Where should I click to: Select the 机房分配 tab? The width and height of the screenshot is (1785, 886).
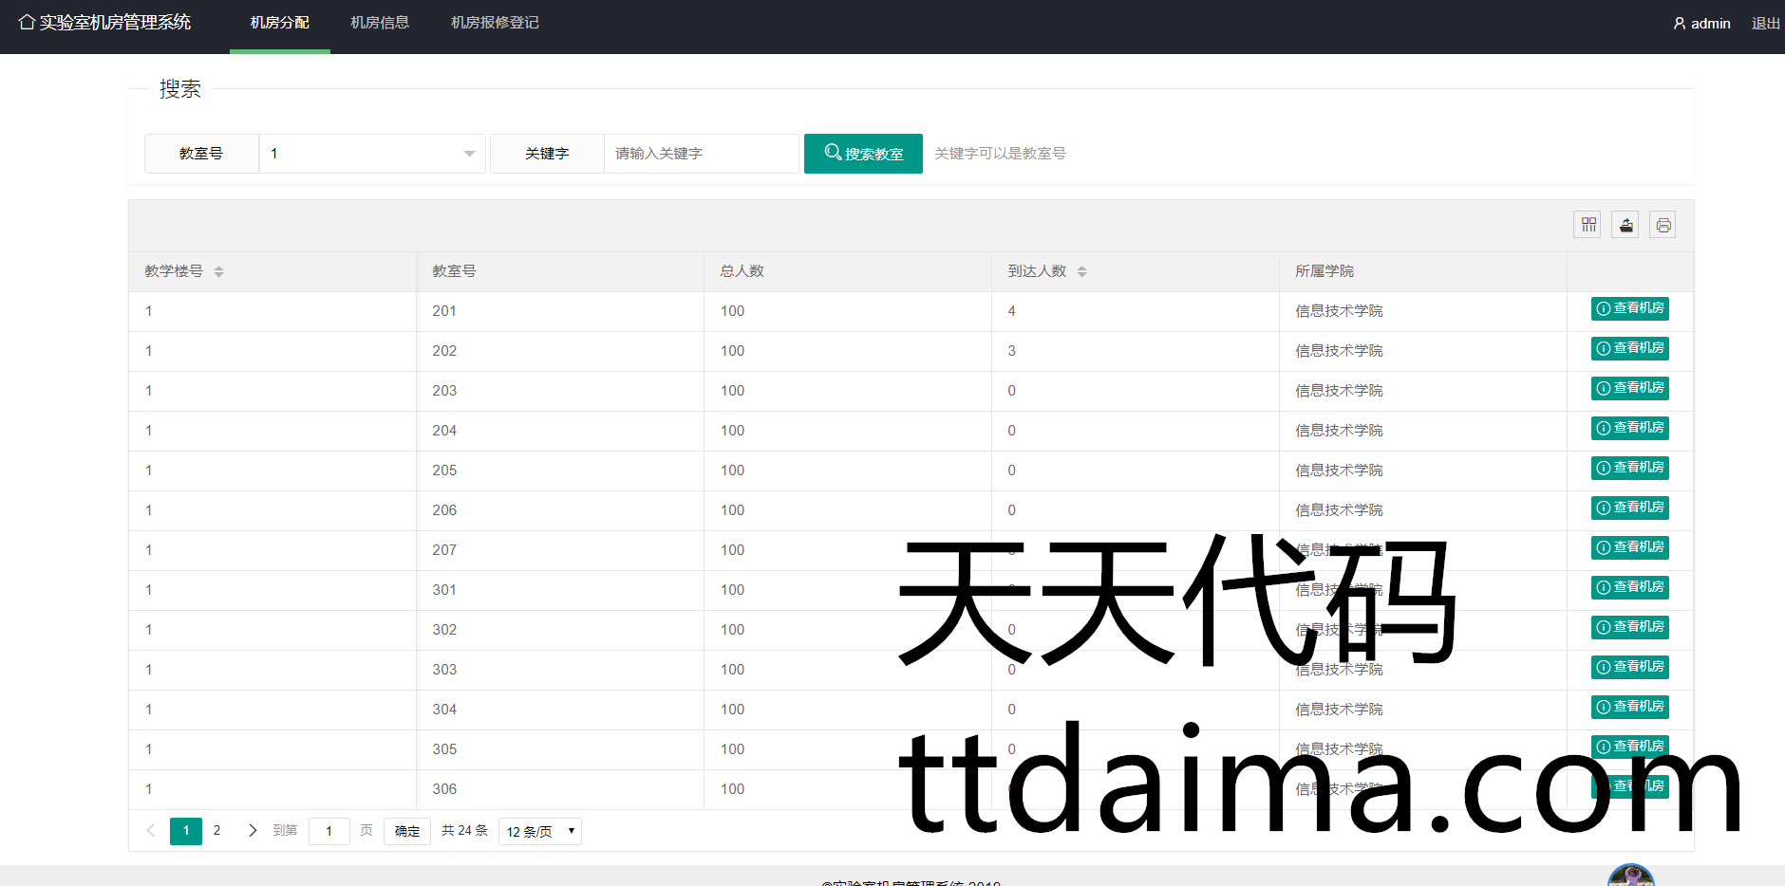click(x=279, y=23)
